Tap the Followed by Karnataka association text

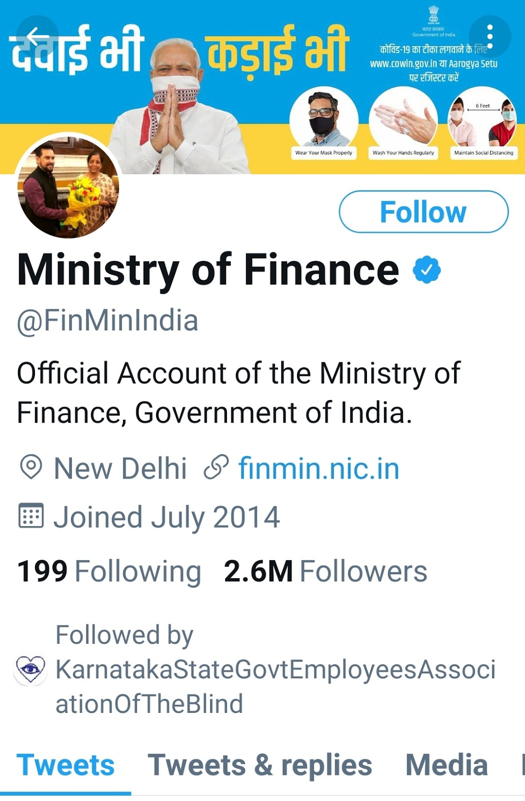click(x=275, y=669)
